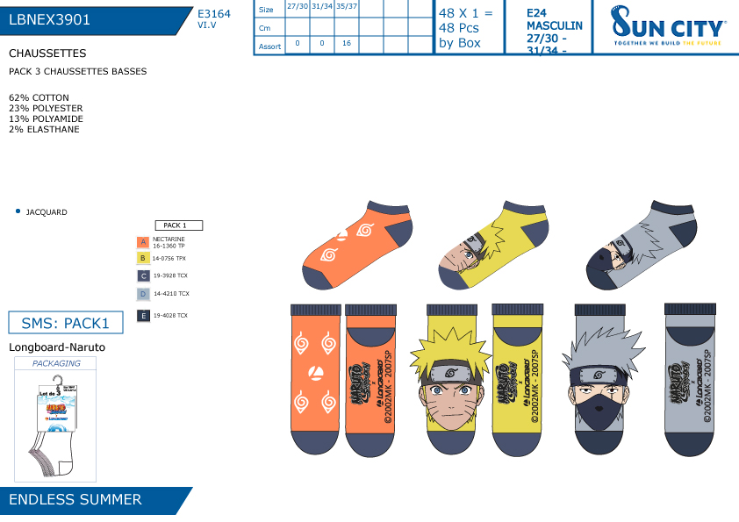Click the PACK 1 label box
Screen dimensions: 739x522
click(179, 225)
